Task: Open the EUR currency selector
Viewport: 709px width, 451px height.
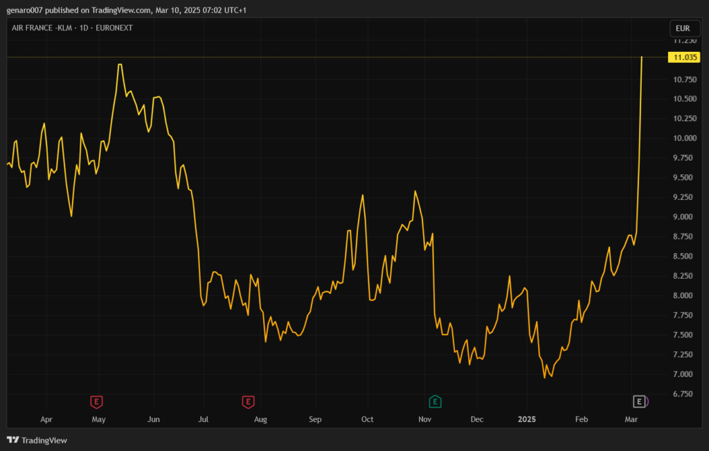Action: pos(682,28)
